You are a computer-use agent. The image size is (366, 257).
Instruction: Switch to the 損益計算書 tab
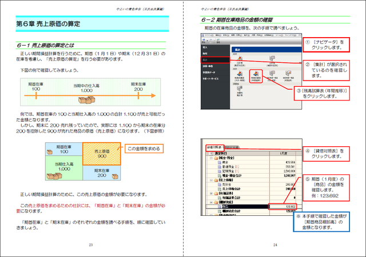(232, 147)
